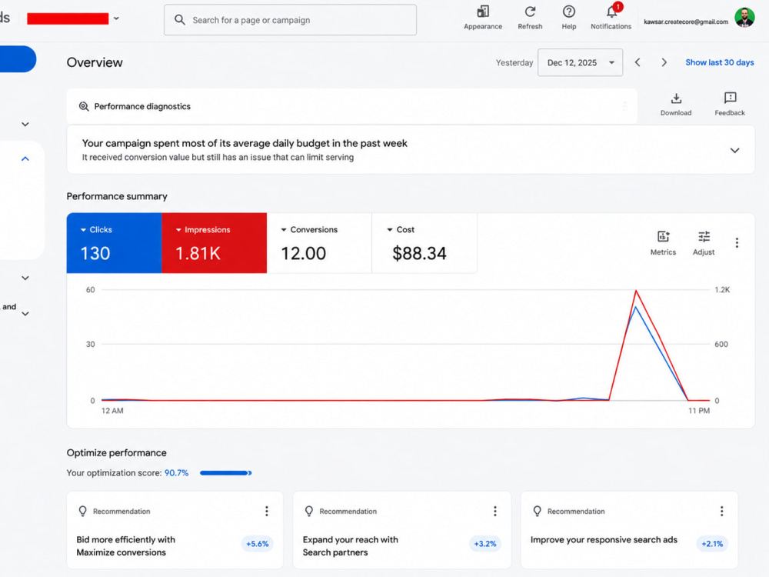Open the Adjust chart settings

[x=704, y=237]
